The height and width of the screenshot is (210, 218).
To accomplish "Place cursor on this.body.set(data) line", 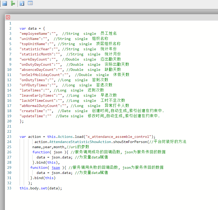I will point(41,188).
